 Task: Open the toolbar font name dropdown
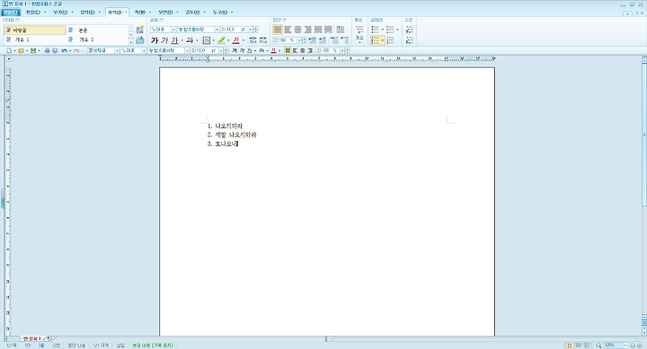click(187, 50)
